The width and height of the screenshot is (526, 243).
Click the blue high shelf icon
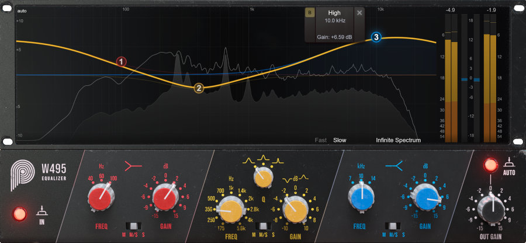[394, 165]
